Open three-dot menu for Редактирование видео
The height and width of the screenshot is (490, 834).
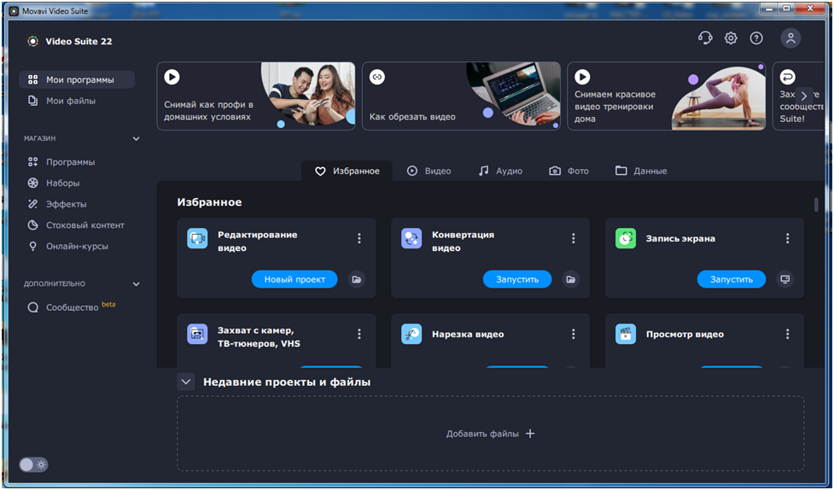click(359, 238)
